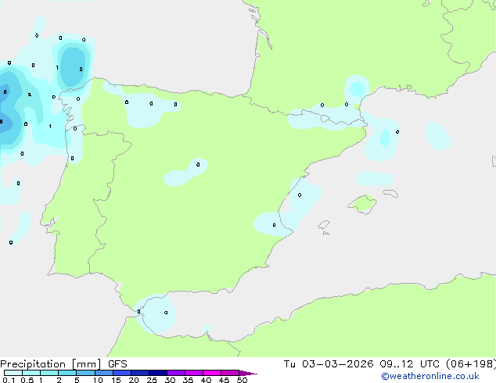Click the '50' legend scale label

coord(242,380)
